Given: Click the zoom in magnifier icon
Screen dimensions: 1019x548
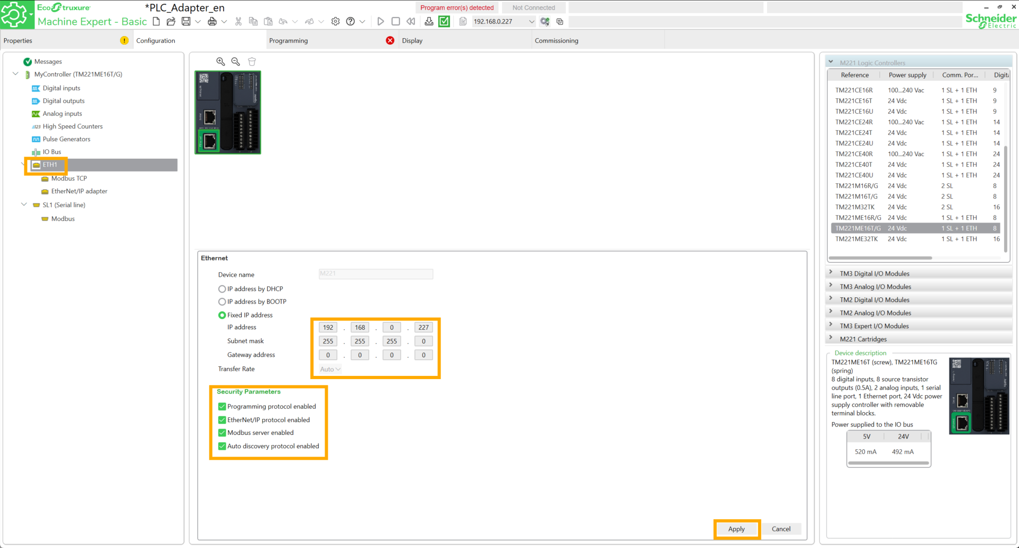Looking at the screenshot, I should point(220,62).
